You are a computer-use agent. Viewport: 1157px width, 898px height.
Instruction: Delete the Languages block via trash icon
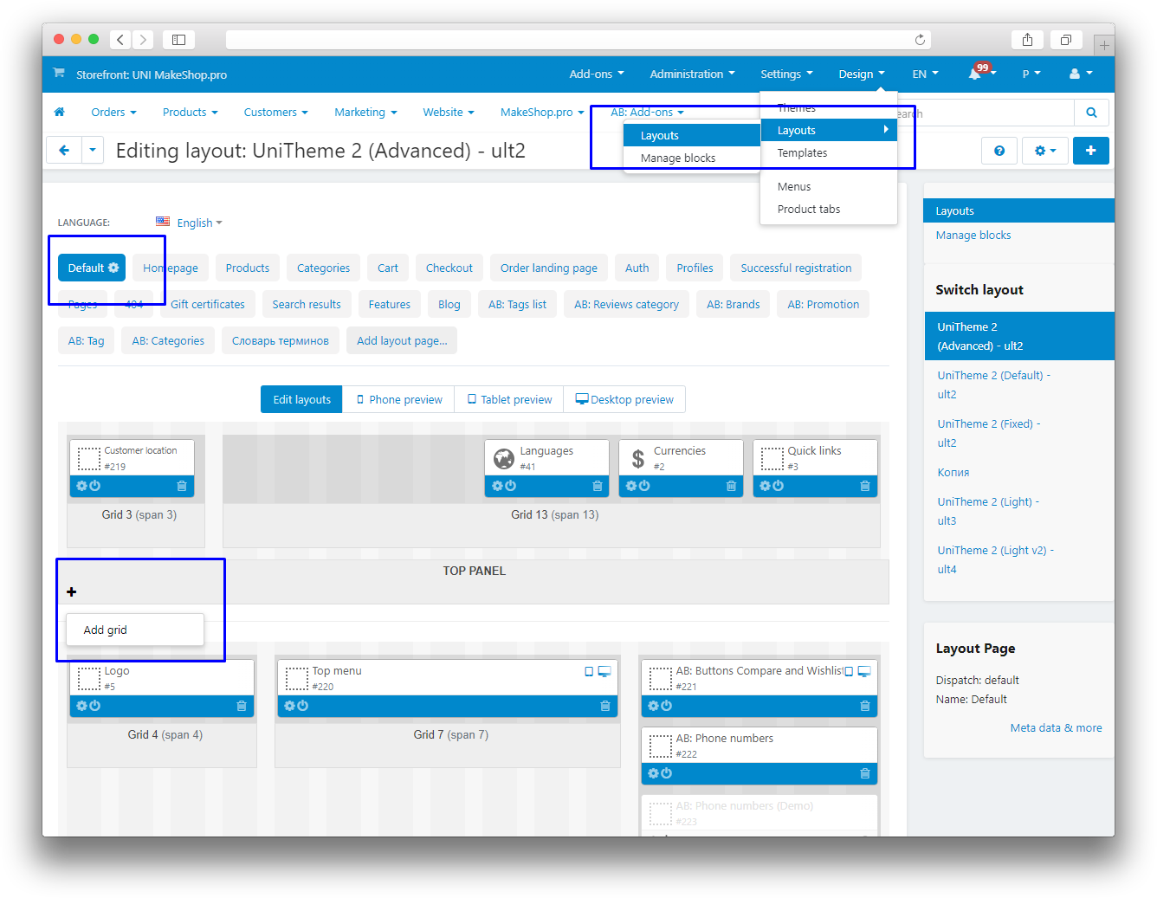pyautogui.click(x=598, y=486)
